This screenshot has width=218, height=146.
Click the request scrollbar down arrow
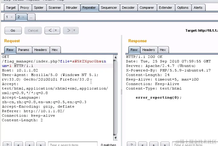(115, 138)
